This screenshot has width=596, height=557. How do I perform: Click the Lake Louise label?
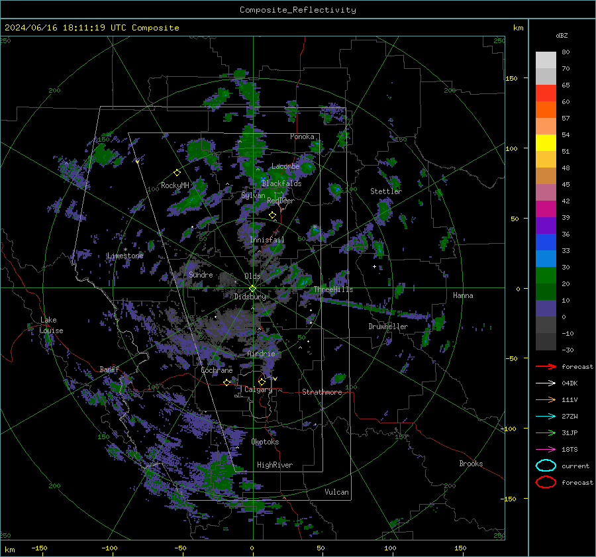tap(51, 325)
